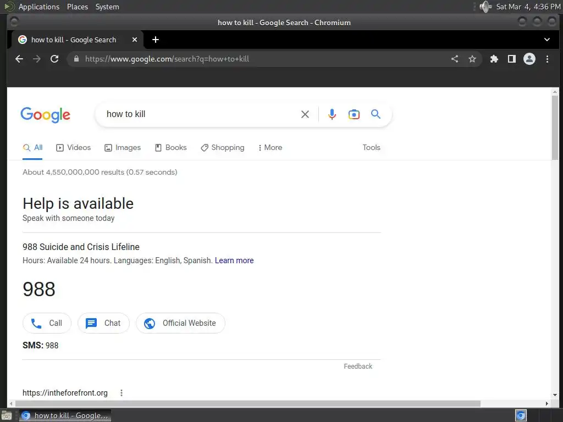Switch to the Shopping tab

coord(223,147)
